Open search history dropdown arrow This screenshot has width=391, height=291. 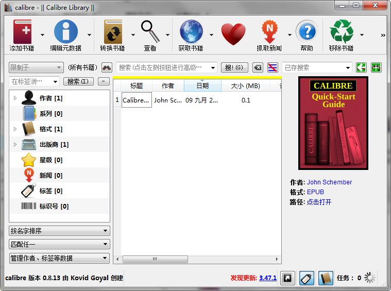pos(213,68)
